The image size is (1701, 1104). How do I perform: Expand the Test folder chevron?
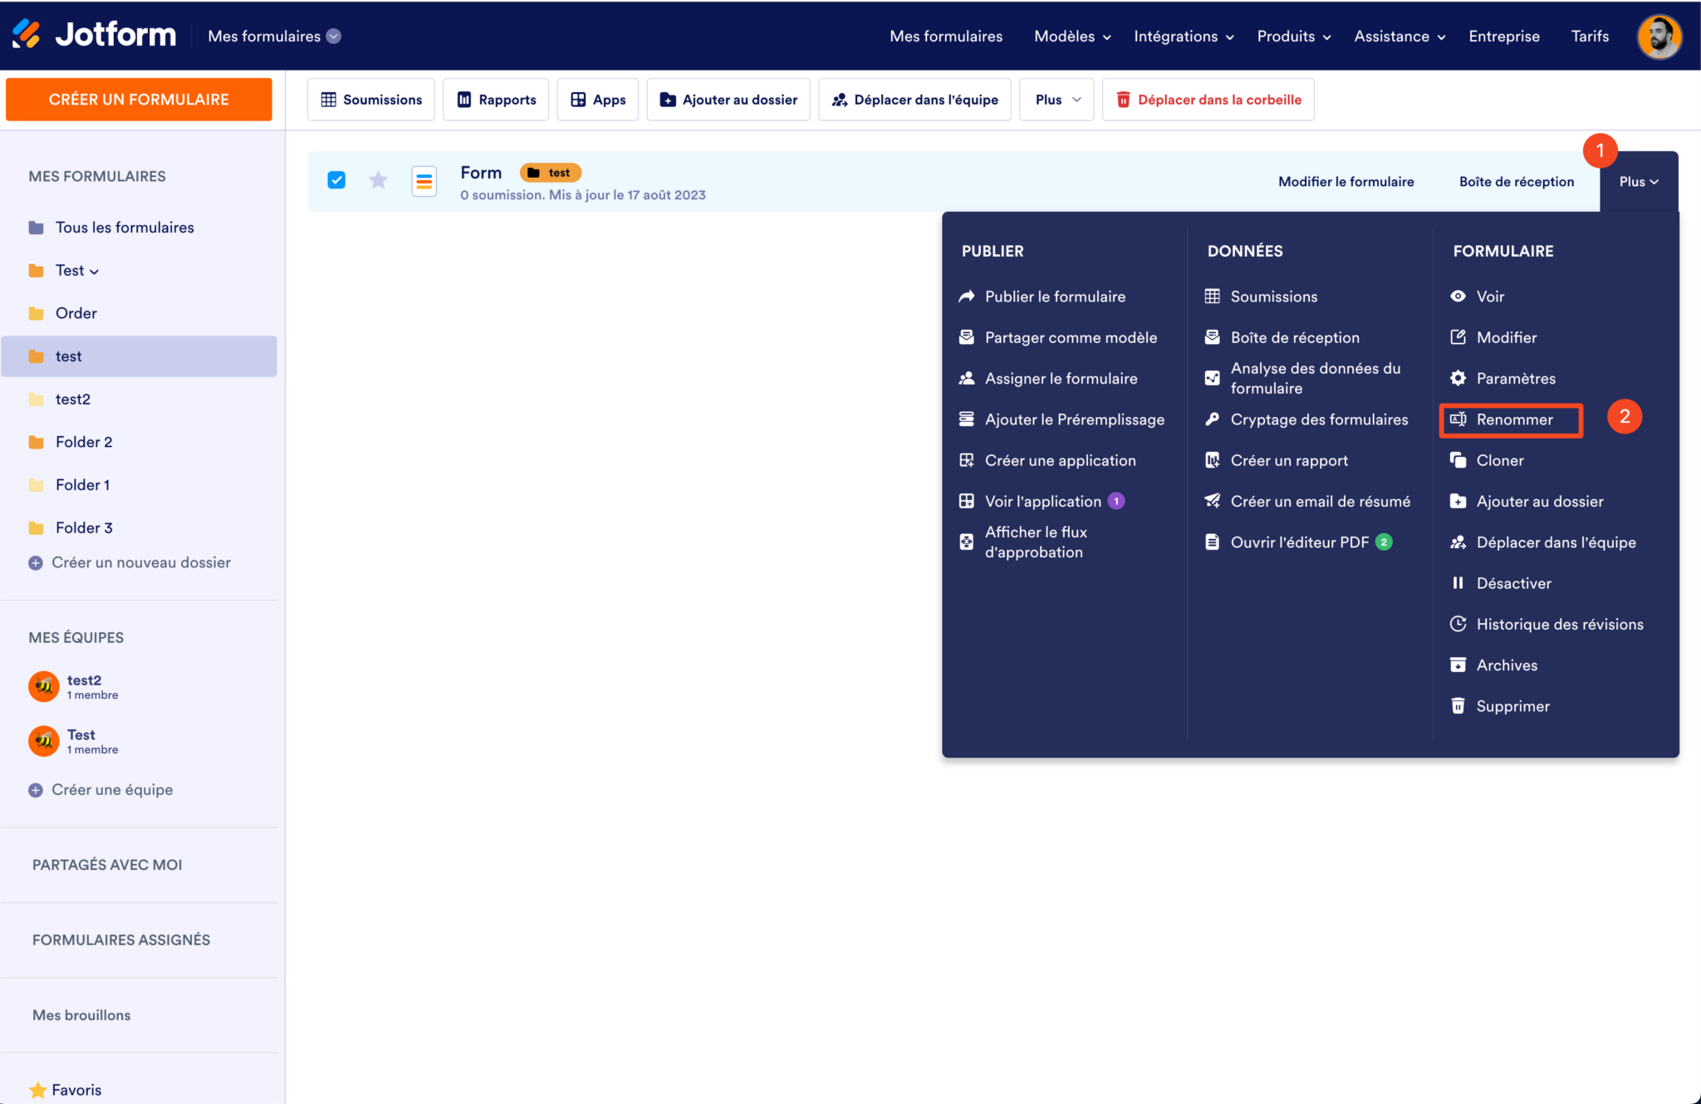click(94, 272)
